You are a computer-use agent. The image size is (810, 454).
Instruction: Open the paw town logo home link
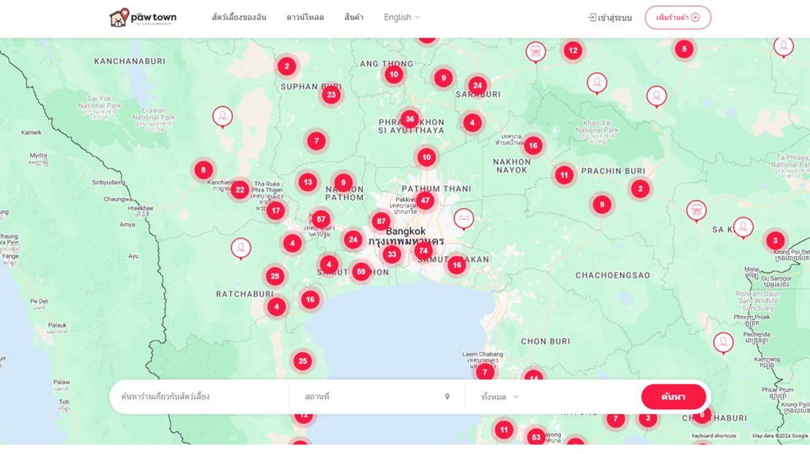tap(143, 18)
